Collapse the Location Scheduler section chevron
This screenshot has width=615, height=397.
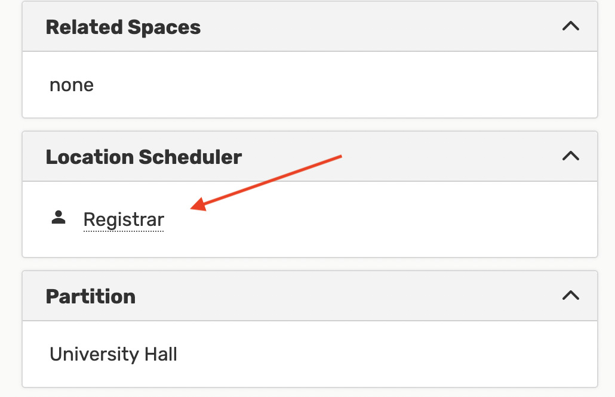[x=571, y=156]
